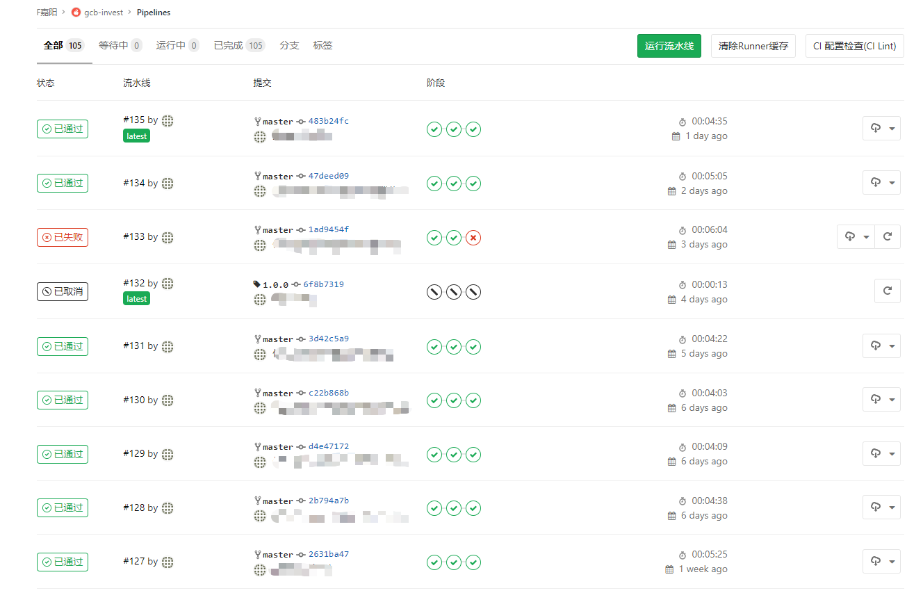Open the CI 配置检查(CI Lint) button
923x593 pixels.
(854, 46)
